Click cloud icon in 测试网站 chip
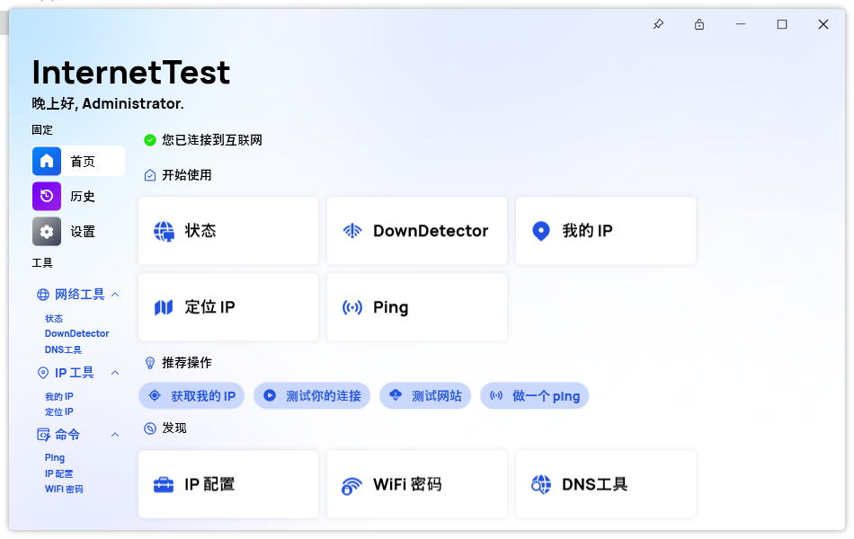Screen dimensions: 854x539 [x=396, y=395]
